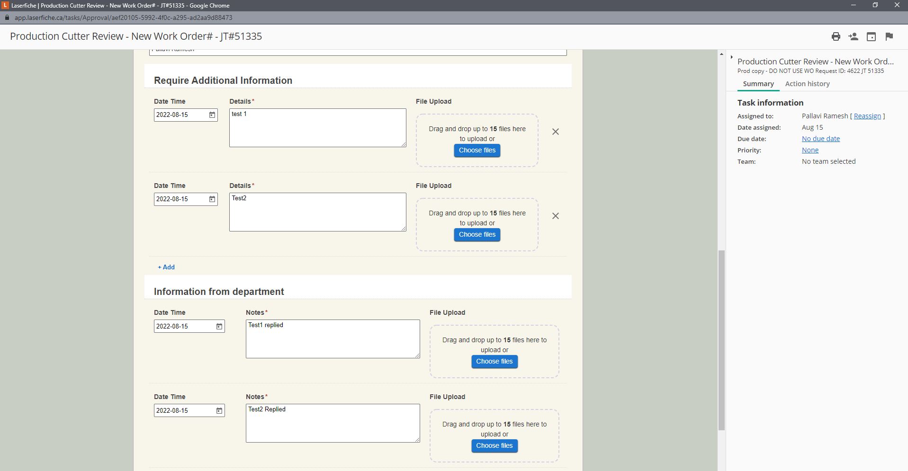
Task: Click the reassign user icon in header
Action: click(x=854, y=36)
